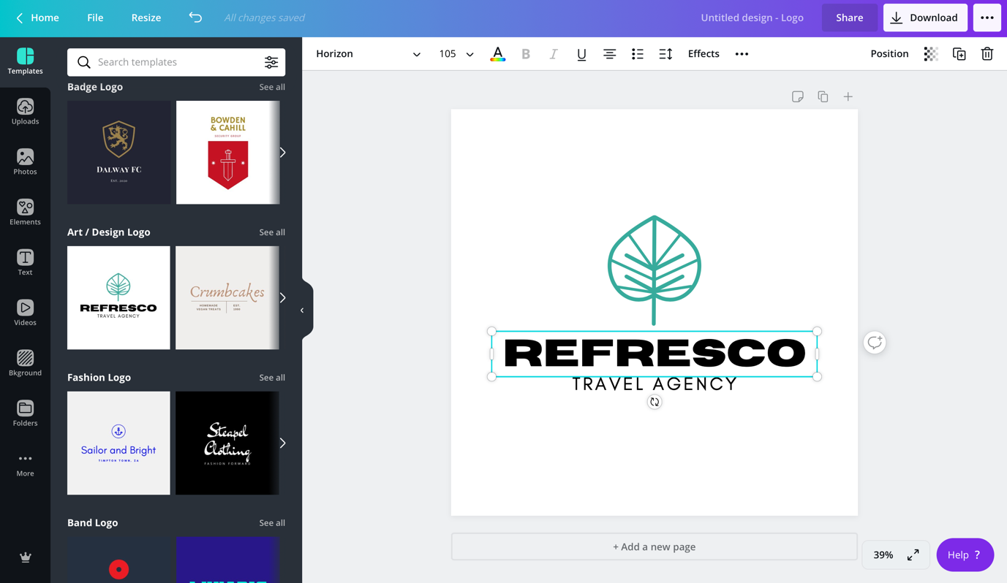Enter fullscreen presentation mode

point(913,555)
